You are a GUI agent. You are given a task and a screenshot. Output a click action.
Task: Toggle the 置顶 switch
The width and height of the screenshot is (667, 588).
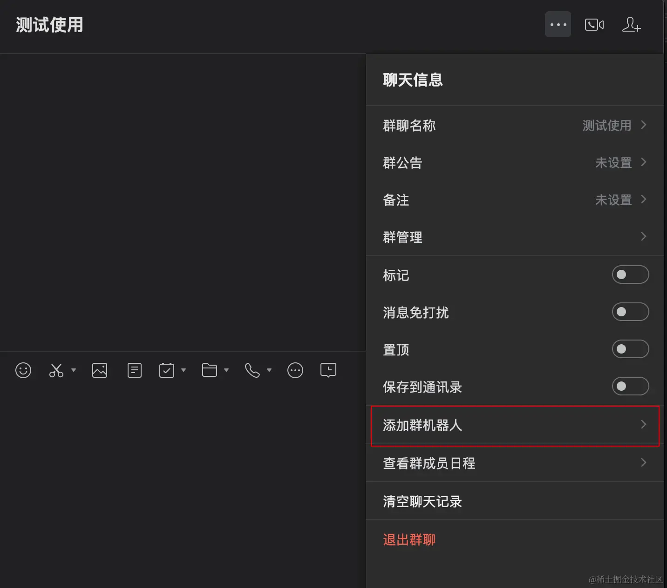[x=630, y=349]
